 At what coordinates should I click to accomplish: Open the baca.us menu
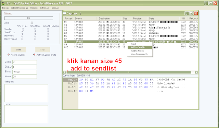click(55, 8)
